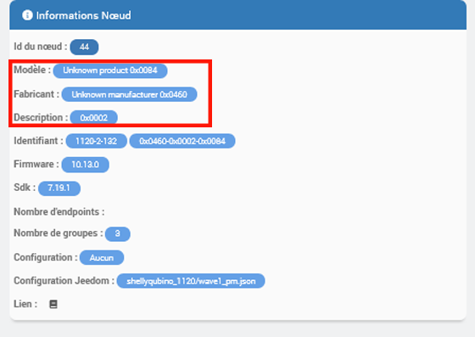Click the Firmware version 10.13.0

[x=85, y=165]
